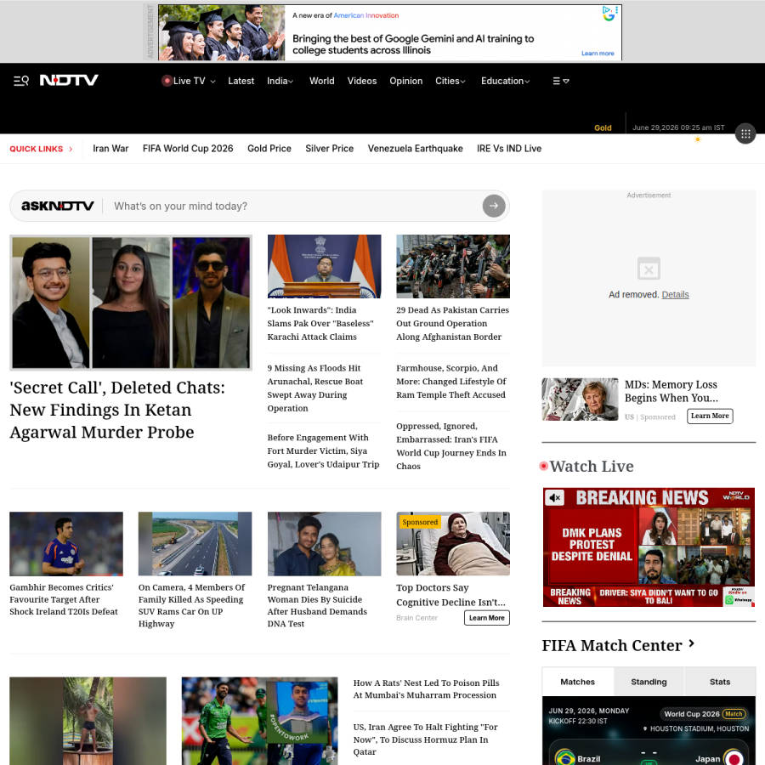This screenshot has height=765, width=765.
Task: Open the Latest menu item
Action: (x=241, y=81)
